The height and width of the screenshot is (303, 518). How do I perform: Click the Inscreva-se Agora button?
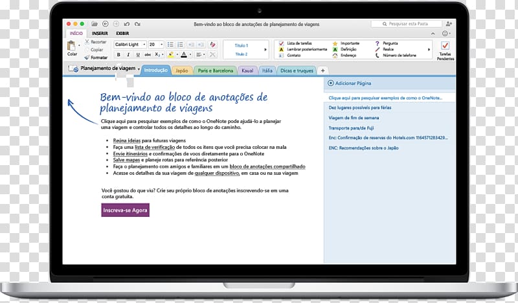click(125, 210)
